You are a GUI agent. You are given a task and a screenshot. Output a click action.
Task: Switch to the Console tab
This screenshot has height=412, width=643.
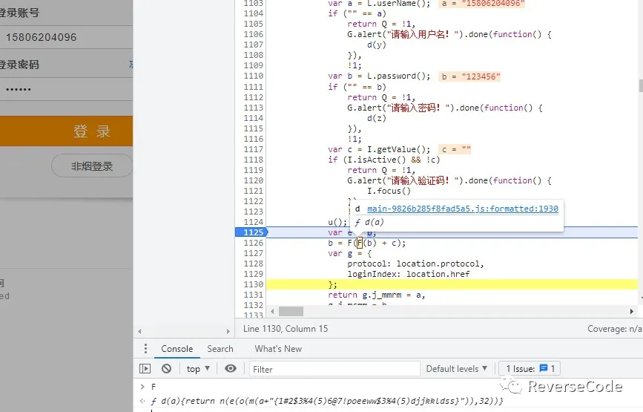coord(177,349)
